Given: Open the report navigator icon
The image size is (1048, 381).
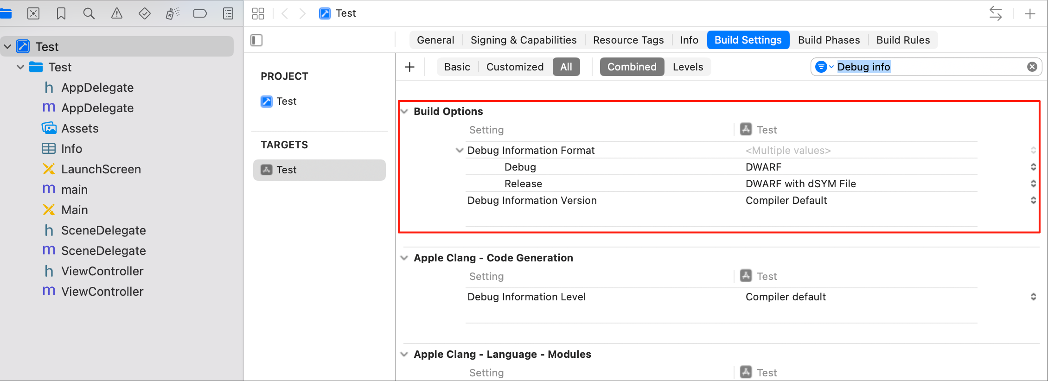Looking at the screenshot, I should [x=228, y=13].
